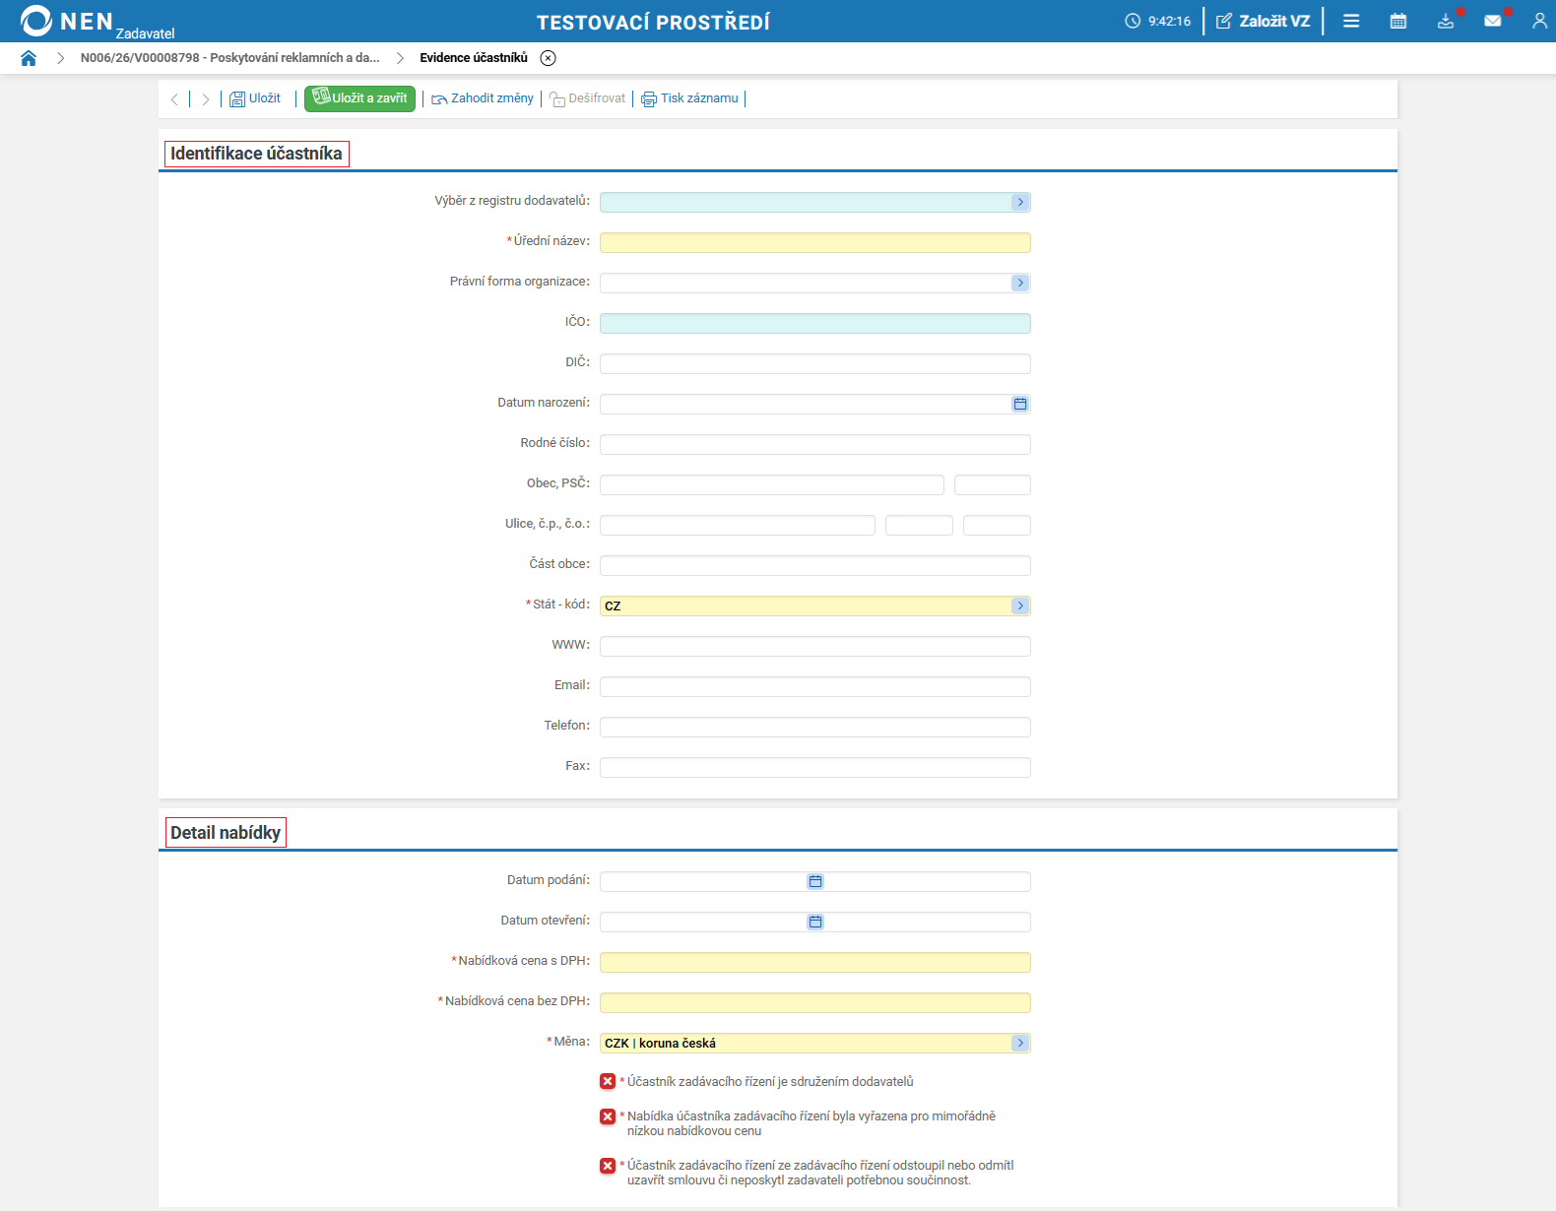Image resolution: width=1556 pixels, height=1211 pixels.
Task: Expand Výběr z registru dodavatelů selector
Action: [1020, 202]
